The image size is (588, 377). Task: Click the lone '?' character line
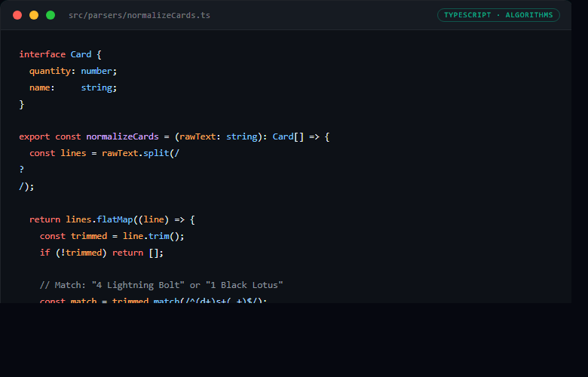[x=21, y=170]
